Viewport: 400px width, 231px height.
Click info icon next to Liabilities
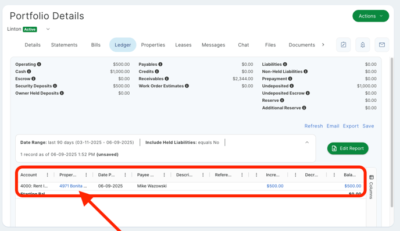tap(285, 65)
